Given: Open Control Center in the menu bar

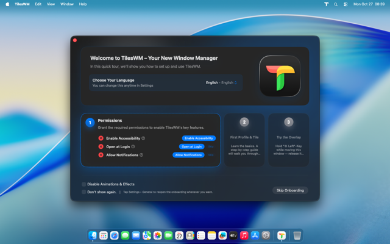Looking at the screenshot, I should 346,4.
